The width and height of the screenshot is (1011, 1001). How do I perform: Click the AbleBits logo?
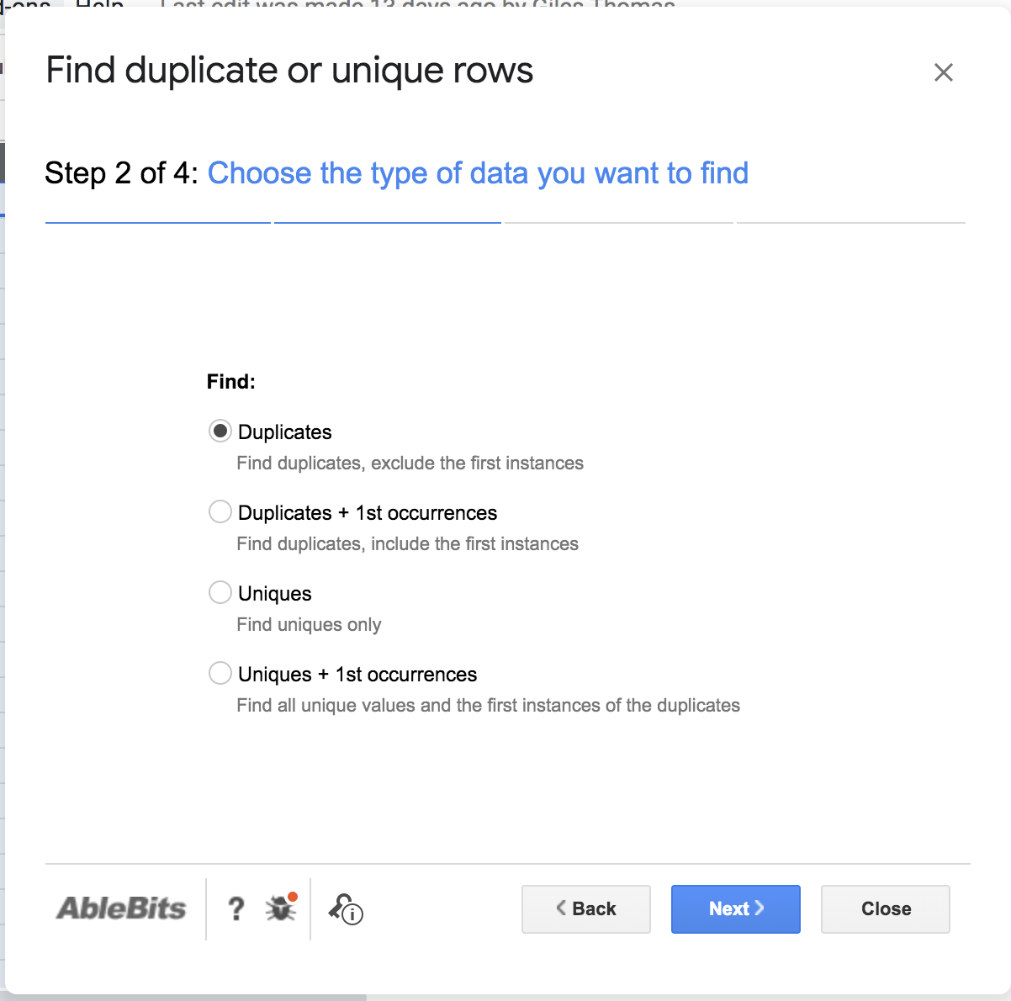pos(121,908)
